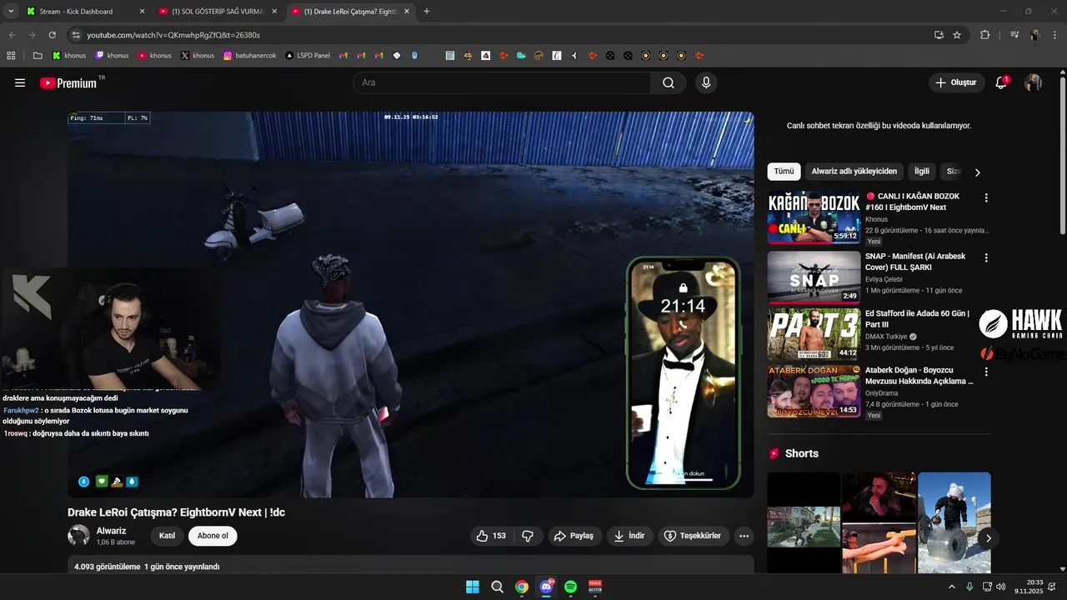
Task: Open Discord from the taskbar
Action: [547, 587]
